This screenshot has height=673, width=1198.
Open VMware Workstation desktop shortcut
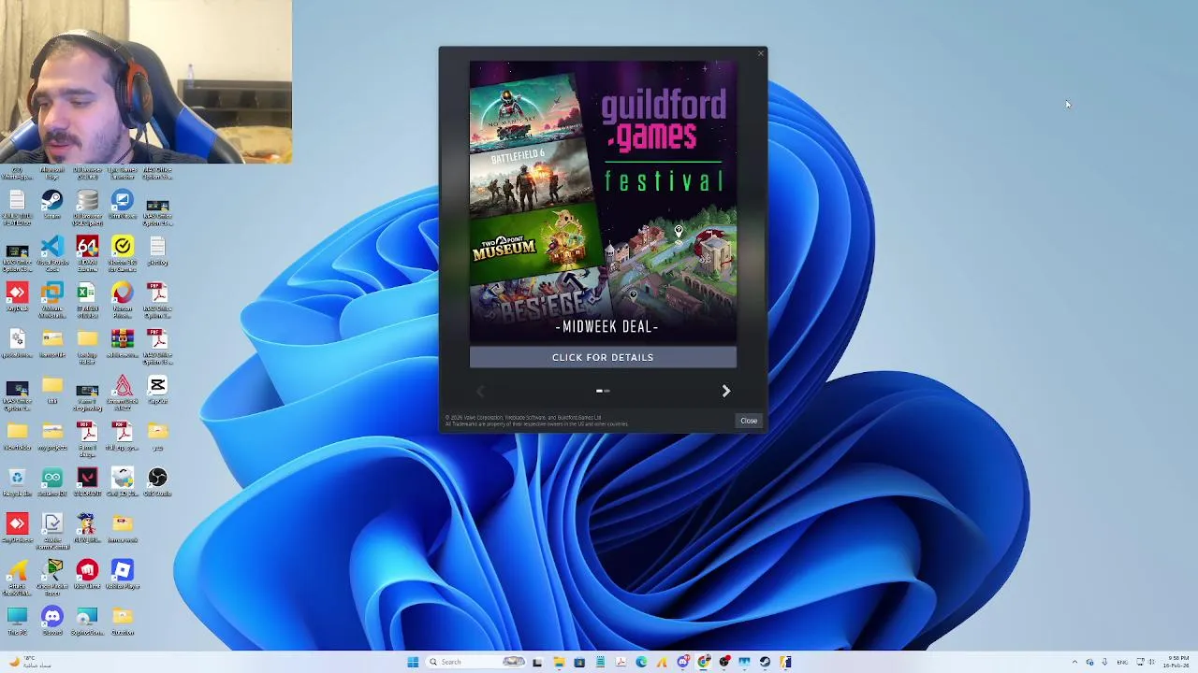pos(51,297)
